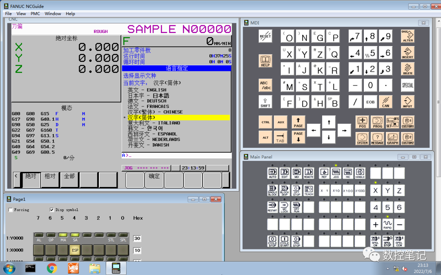Open the PMC menu
441x275 pixels.
[x=35, y=13]
